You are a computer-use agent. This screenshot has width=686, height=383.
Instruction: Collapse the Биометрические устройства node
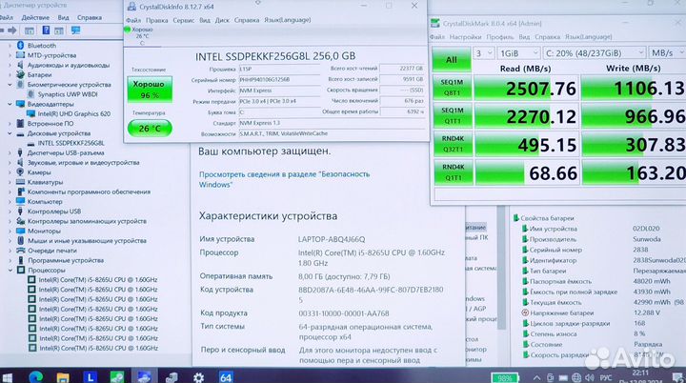(10, 85)
